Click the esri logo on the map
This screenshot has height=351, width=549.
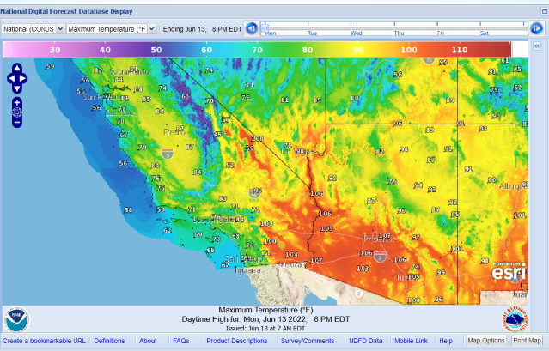click(x=509, y=271)
